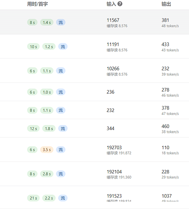This screenshot has width=189, height=212.
Task: Click output value 460
Action: 165,126
